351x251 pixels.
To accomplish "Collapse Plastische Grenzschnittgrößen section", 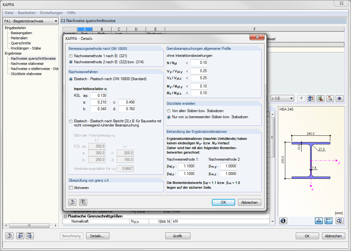I will (65, 216).
